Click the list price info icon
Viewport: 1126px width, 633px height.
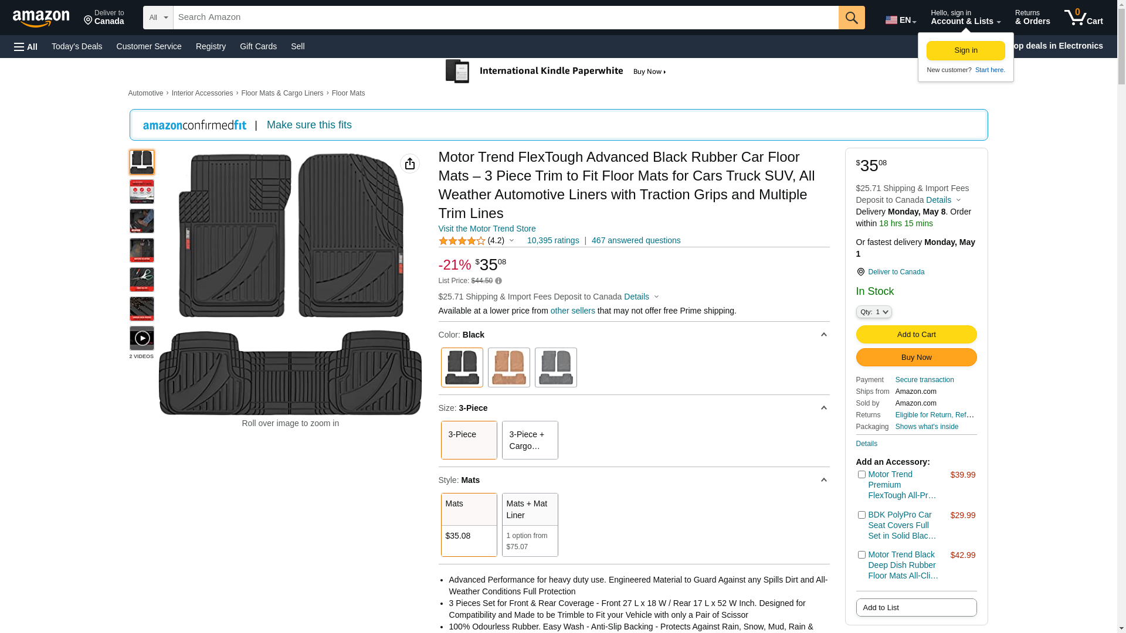point(498,281)
